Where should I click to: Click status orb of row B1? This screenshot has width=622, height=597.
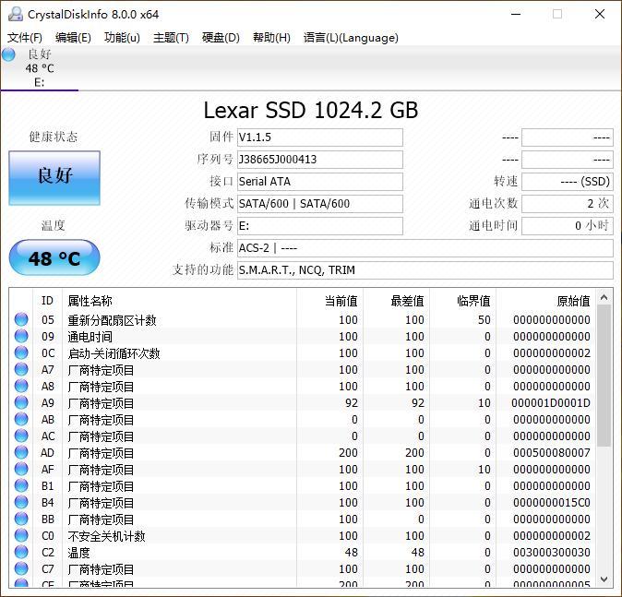coord(21,486)
